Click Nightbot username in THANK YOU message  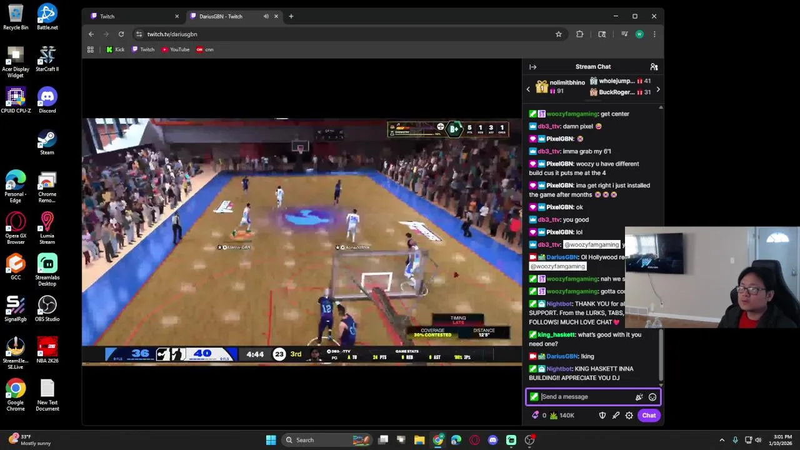tap(559, 304)
